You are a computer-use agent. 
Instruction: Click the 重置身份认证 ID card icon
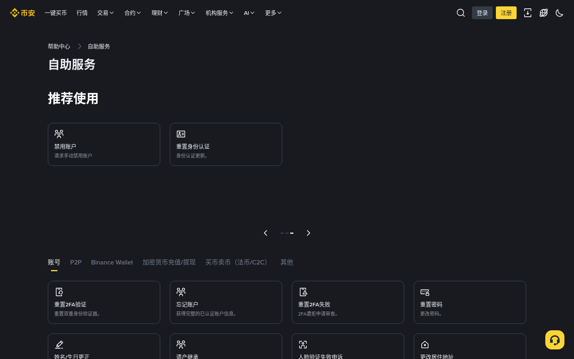click(181, 134)
